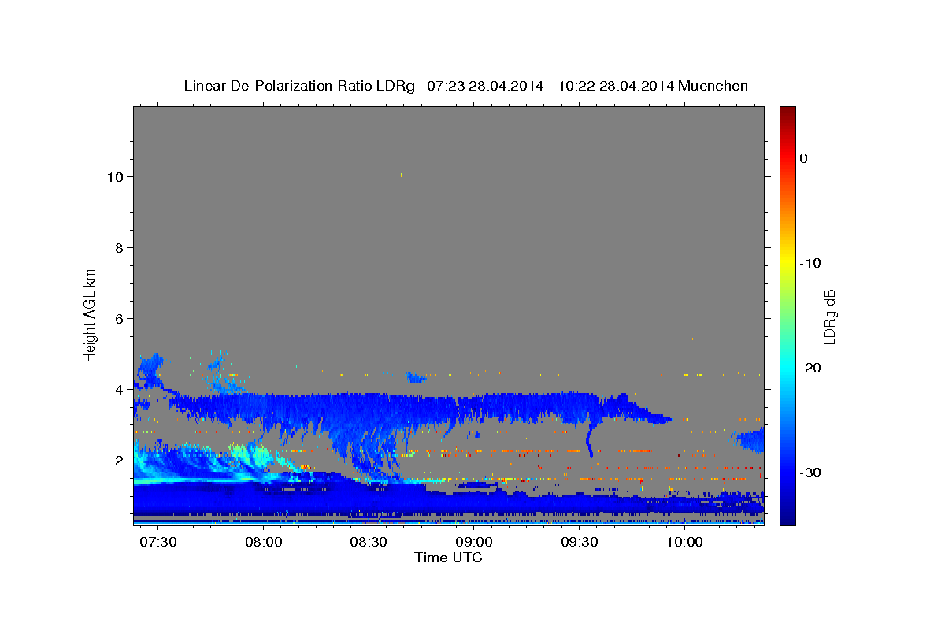Click the '09:00' time axis label
The height and width of the screenshot is (630, 945).
tap(474, 543)
